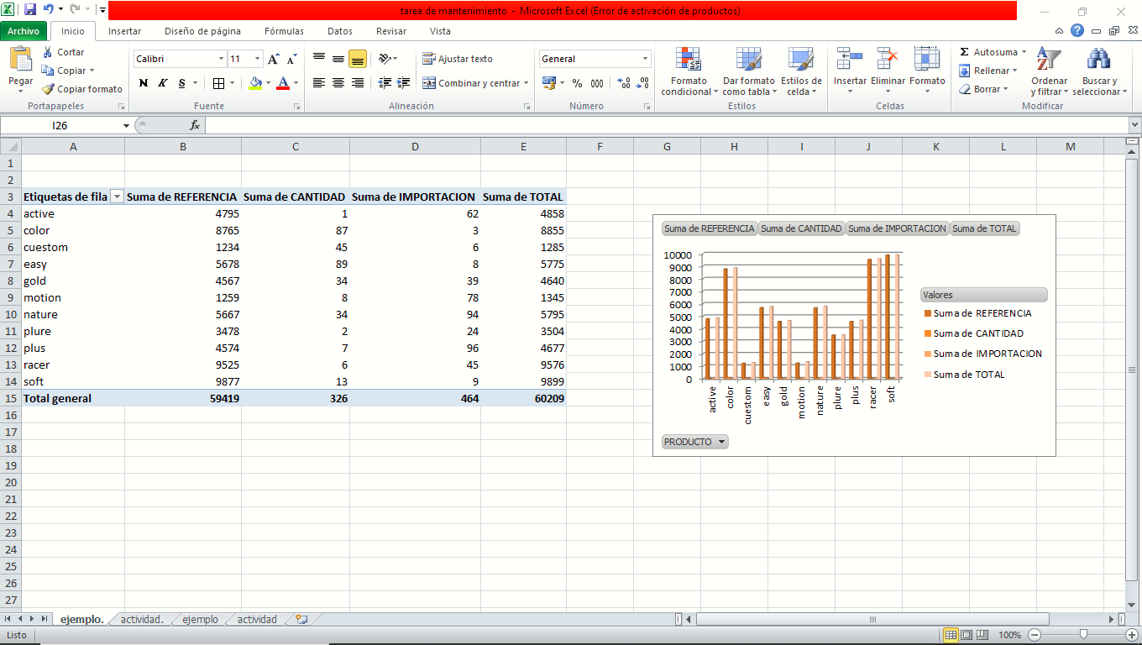Image resolution: width=1142 pixels, height=645 pixels.
Task: Toggle underline (S) formatting
Action: (181, 83)
